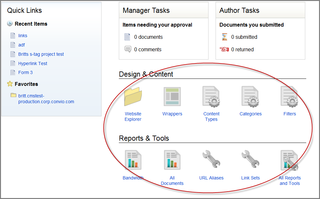The image size is (320, 199).
Task: Click the pointing hand icon beside 0 returned
Action: coord(224,49)
